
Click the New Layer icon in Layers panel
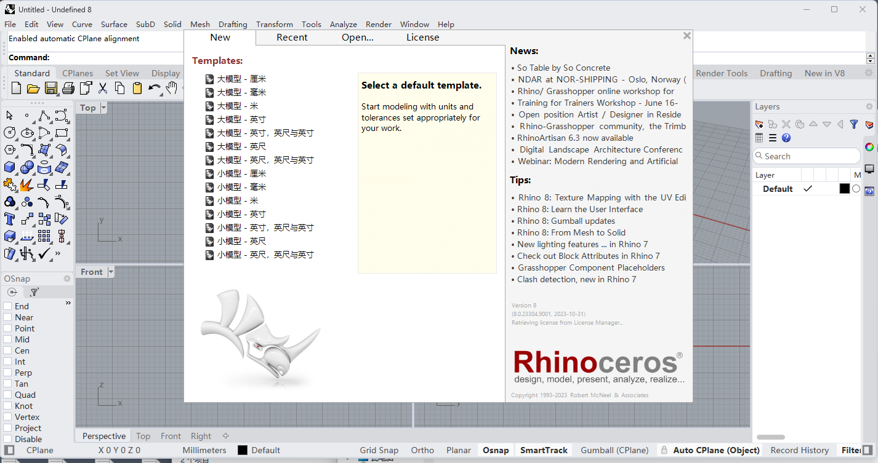[x=759, y=124]
